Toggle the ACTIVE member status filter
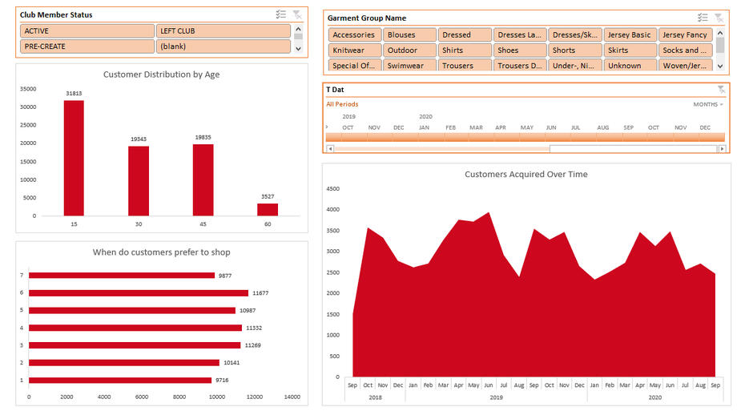The width and height of the screenshot is (745, 411). [x=87, y=31]
